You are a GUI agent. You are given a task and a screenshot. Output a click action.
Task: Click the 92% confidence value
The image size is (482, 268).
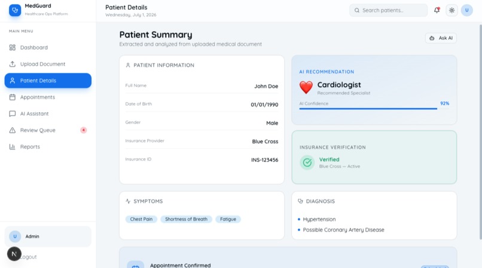[444, 103]
